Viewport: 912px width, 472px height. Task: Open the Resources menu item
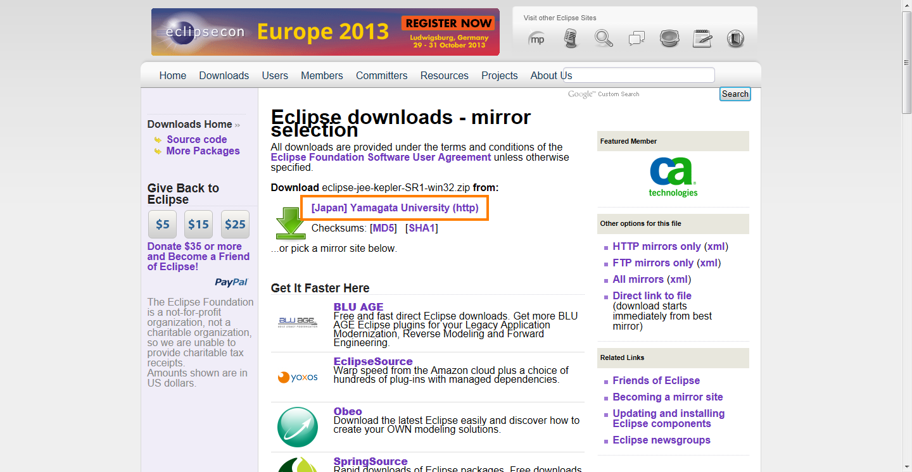[x=445, y=75]
